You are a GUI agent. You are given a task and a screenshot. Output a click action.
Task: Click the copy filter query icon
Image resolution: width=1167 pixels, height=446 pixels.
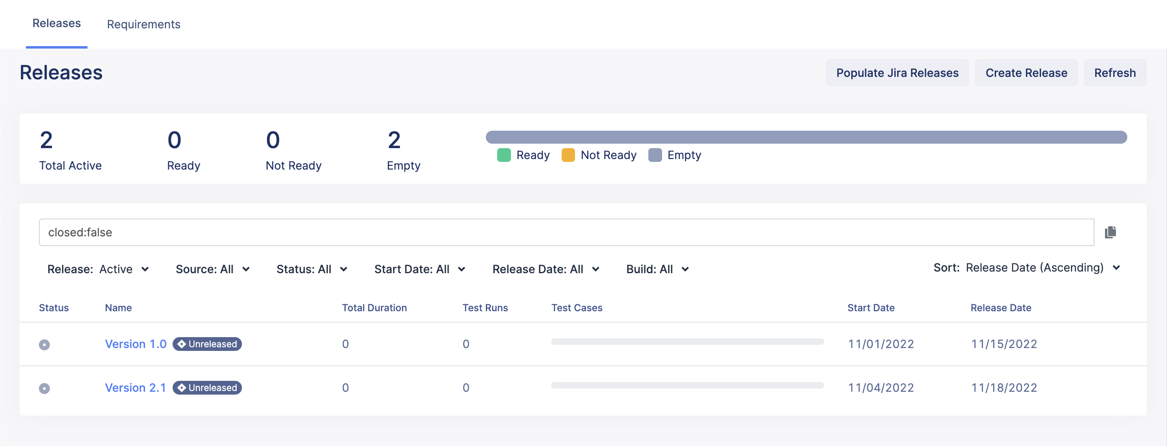[1110, 232]
